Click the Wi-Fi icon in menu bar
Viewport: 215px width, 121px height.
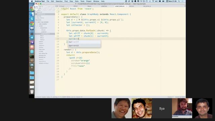click(153, 1)
